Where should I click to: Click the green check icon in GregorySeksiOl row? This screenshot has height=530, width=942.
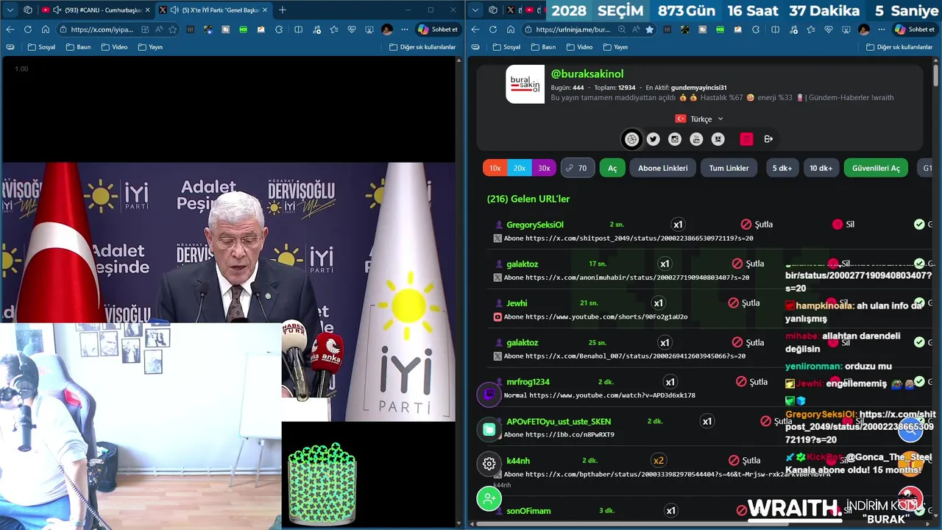[919, 225]
